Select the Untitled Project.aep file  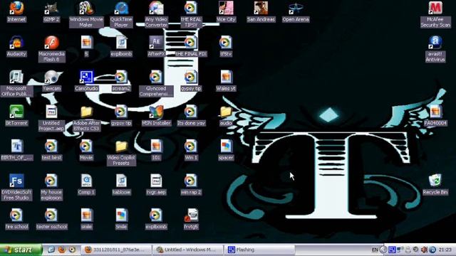coord(51,118)
